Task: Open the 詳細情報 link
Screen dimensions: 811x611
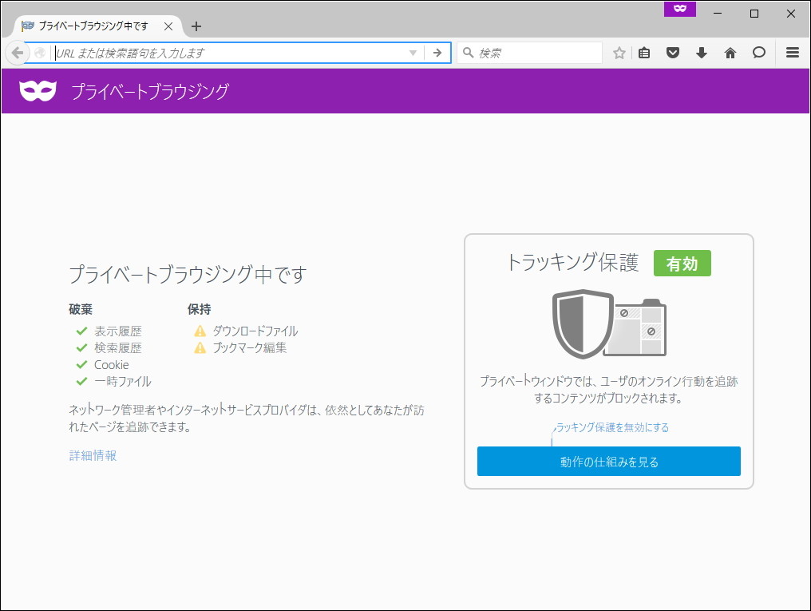Action: [92, 455]
